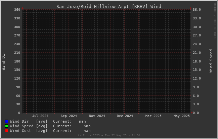Image resolution: width=218 pixels, height=139 pixels.
Task: Click the nan value beside Wind Dir
Action: coord(82,121)
